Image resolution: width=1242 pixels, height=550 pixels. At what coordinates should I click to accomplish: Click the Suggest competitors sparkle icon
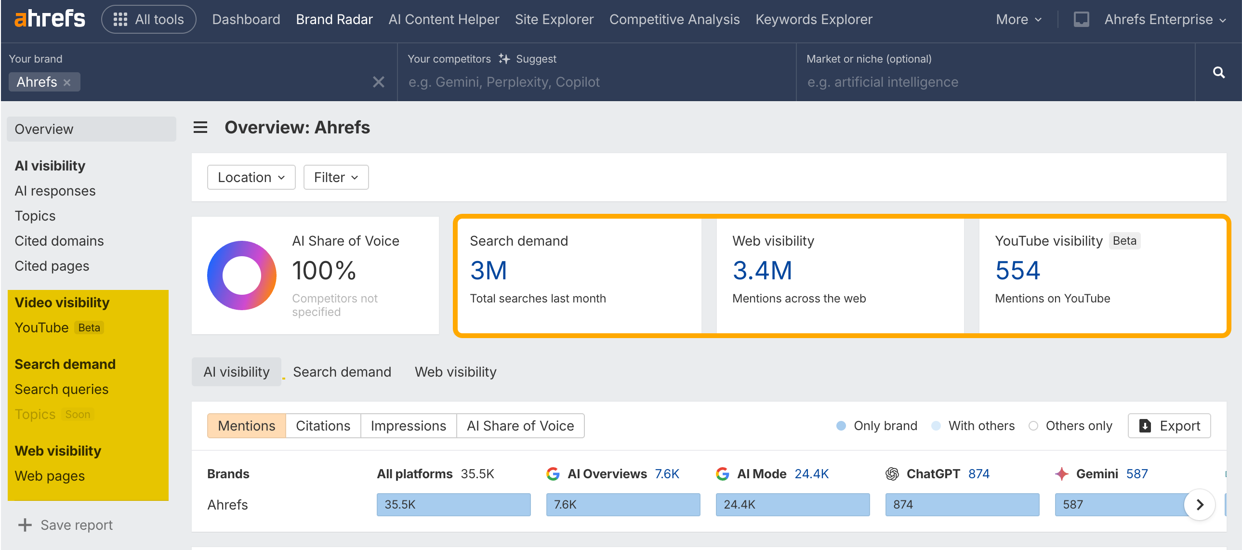(x=504, y=59)
